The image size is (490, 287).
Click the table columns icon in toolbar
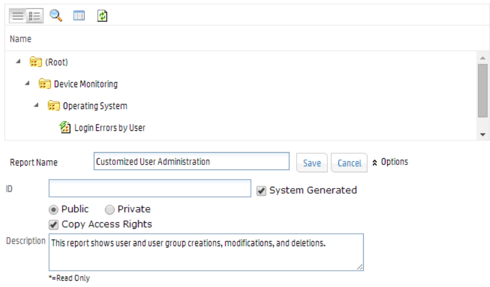[x=79, y=16]
